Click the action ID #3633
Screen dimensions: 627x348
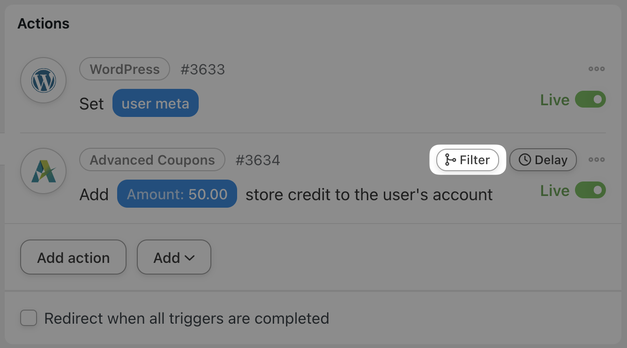[x=203, y=70]
